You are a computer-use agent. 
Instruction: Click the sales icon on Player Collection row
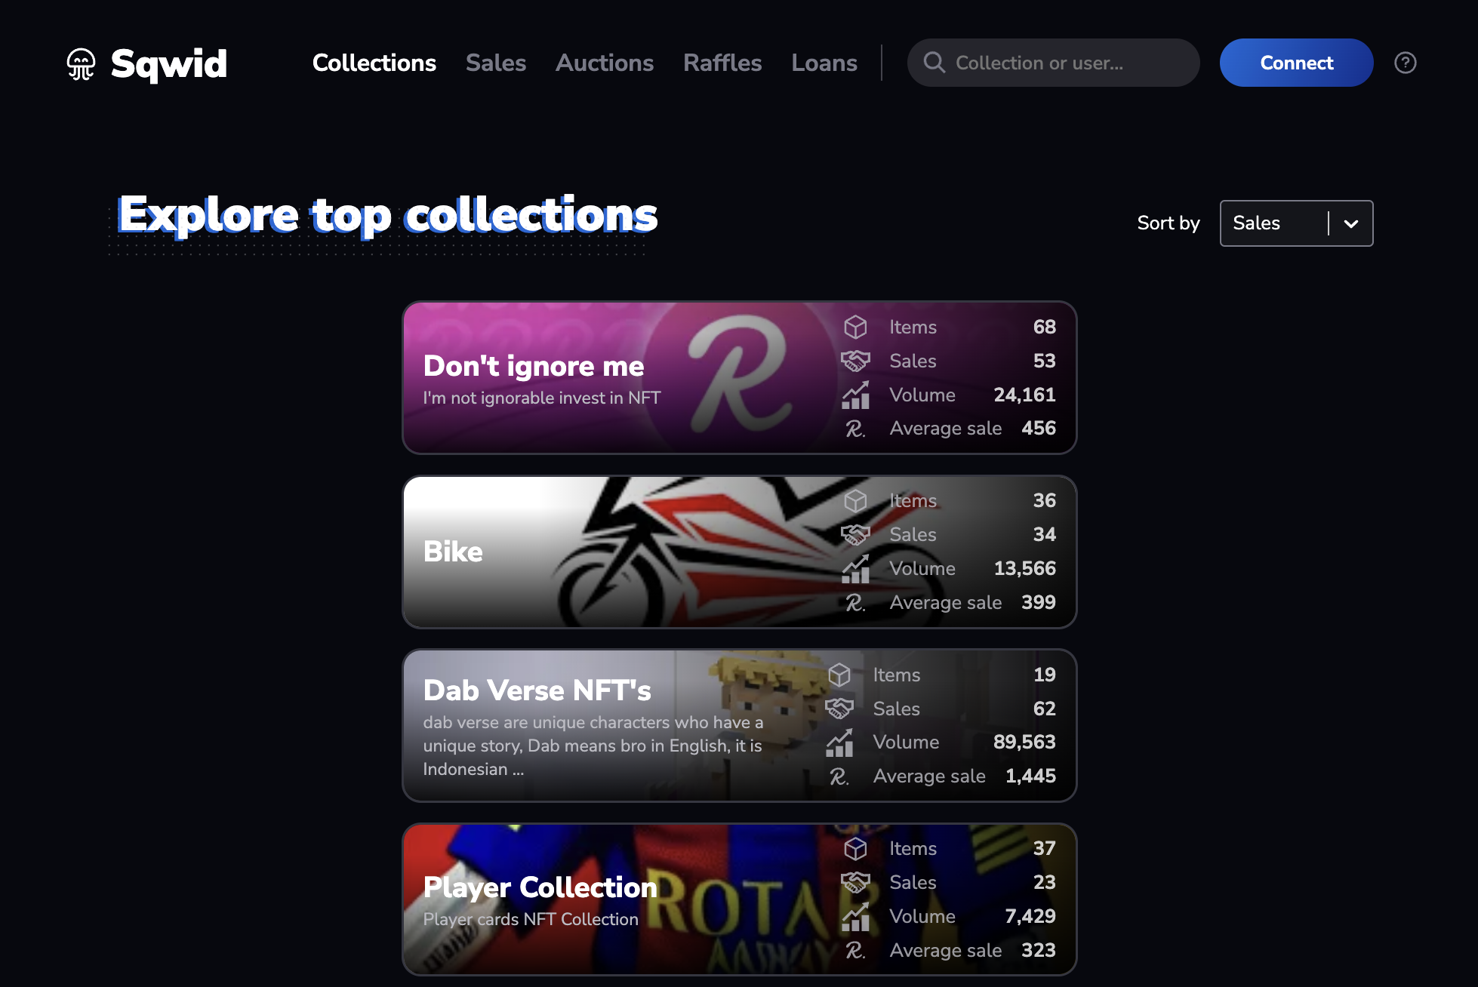coord(857,881)
